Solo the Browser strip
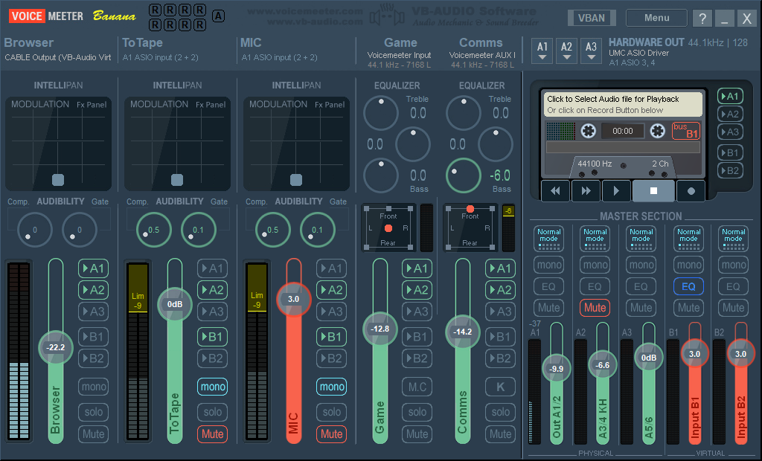Screen dimensions: 762x461 tap(93, 412)
